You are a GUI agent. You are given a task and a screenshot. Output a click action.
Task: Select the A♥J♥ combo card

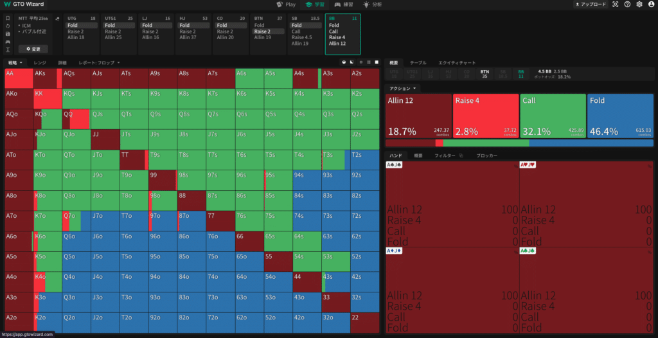point(586,204)
